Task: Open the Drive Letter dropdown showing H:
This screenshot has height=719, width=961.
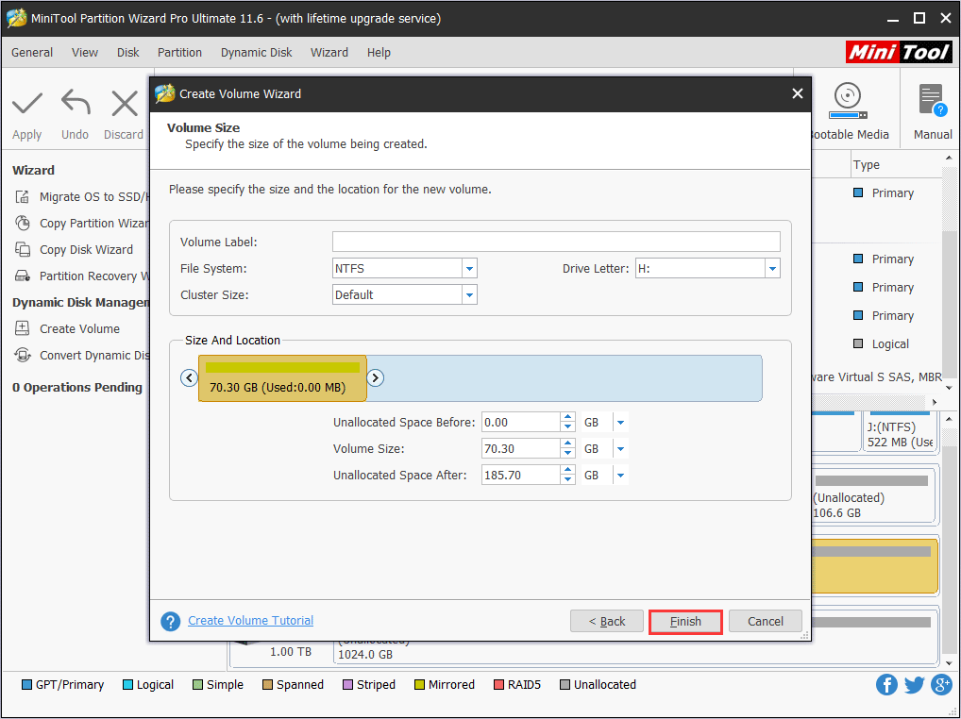Action: (x=772, y=268)
